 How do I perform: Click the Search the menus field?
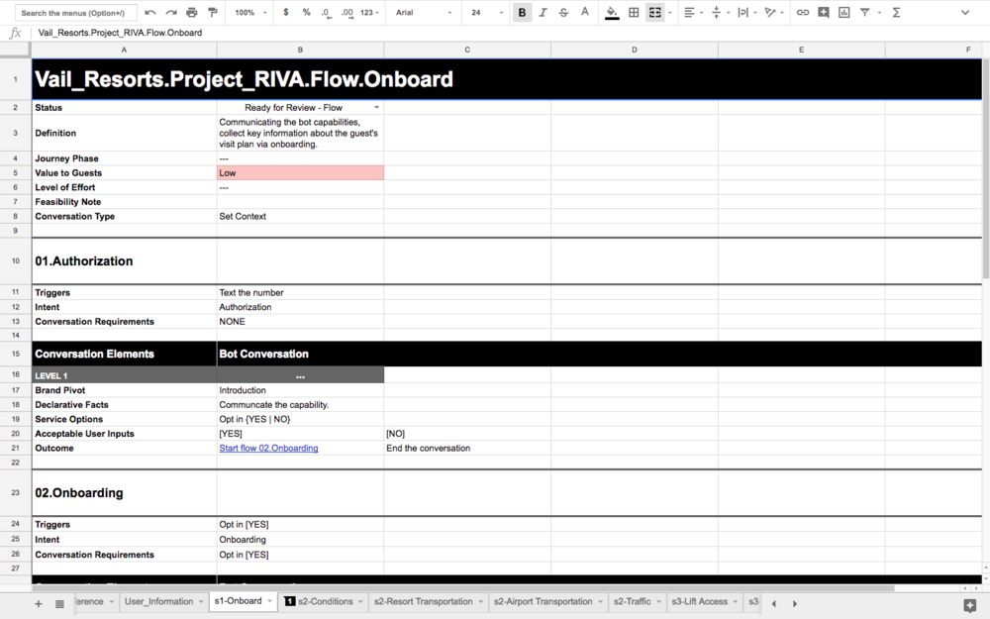[x=76, y=13]
